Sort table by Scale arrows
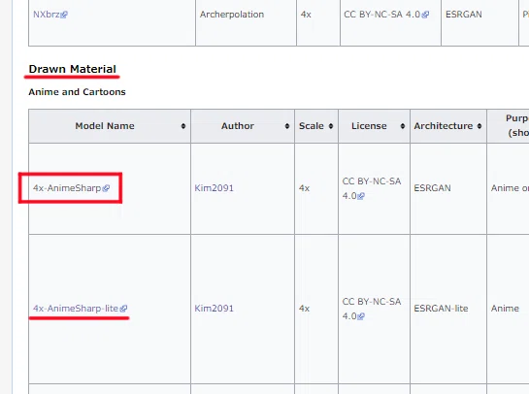The height and width of the screenshot is (394, 529). click(331, 126)
